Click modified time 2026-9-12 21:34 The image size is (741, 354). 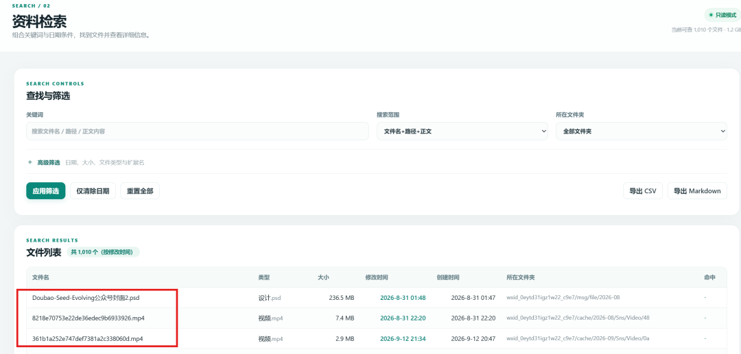(x=403, y=338)
